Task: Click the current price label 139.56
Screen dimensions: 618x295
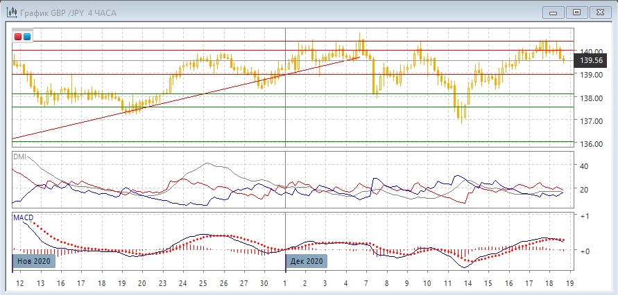Action: (x=590, y=61)
